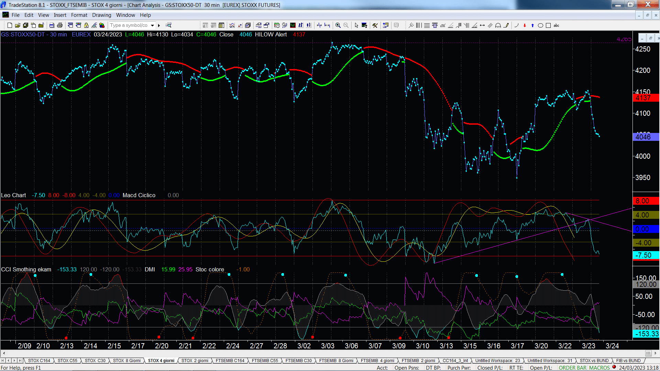Open the Window menu
This screenshot has height=371, width=660.
tap(125, 15)
